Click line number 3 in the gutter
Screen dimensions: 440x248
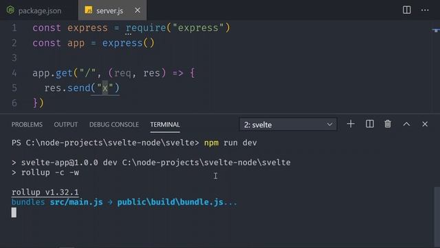[x=14, y=58]
